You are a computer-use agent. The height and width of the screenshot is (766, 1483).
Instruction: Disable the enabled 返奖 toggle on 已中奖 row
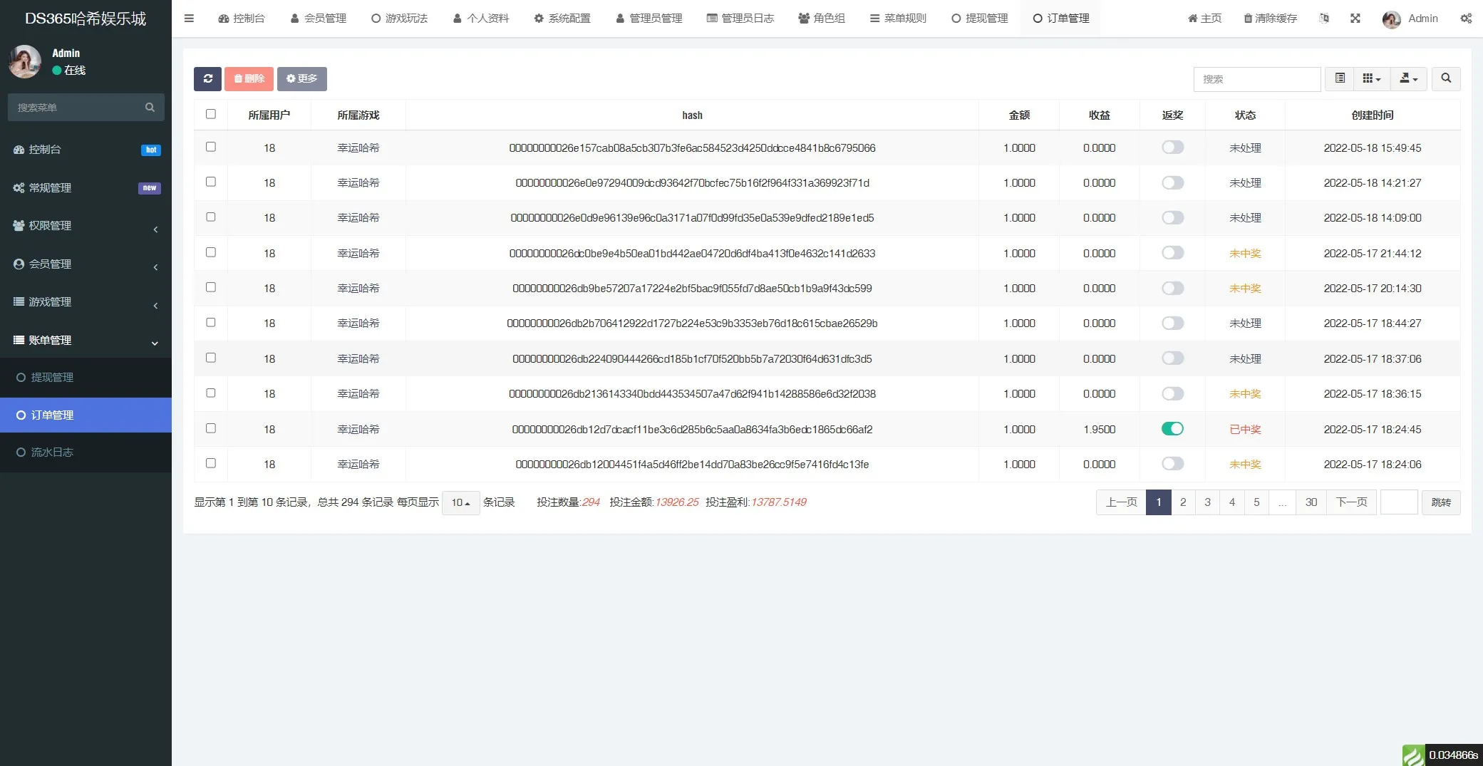point(1172,429)
